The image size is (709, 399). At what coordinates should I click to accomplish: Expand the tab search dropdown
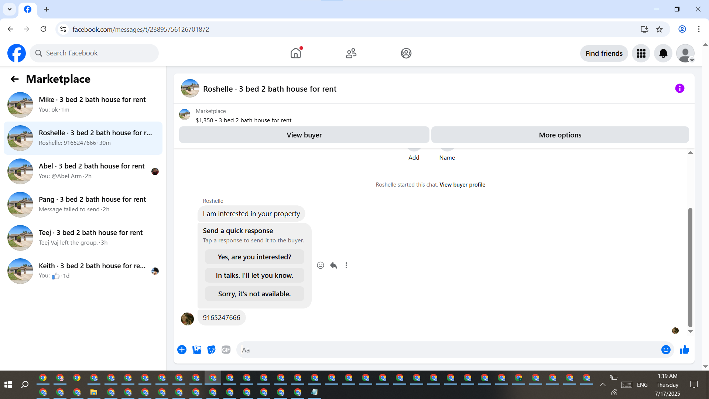click(x=10, y=9)
